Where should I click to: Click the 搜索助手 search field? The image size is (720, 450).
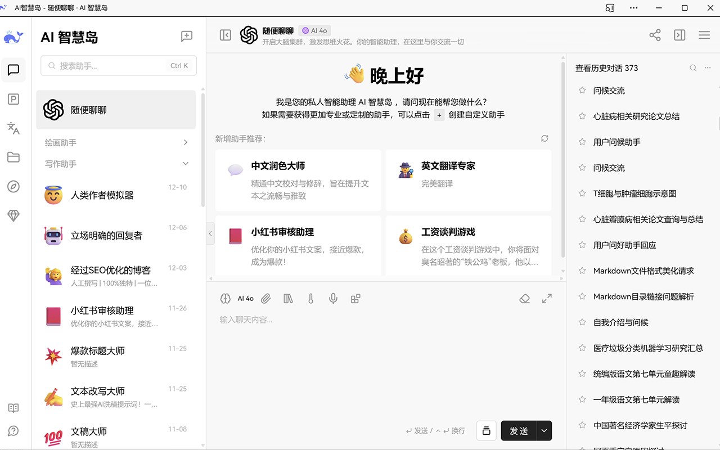pos(119,66)
